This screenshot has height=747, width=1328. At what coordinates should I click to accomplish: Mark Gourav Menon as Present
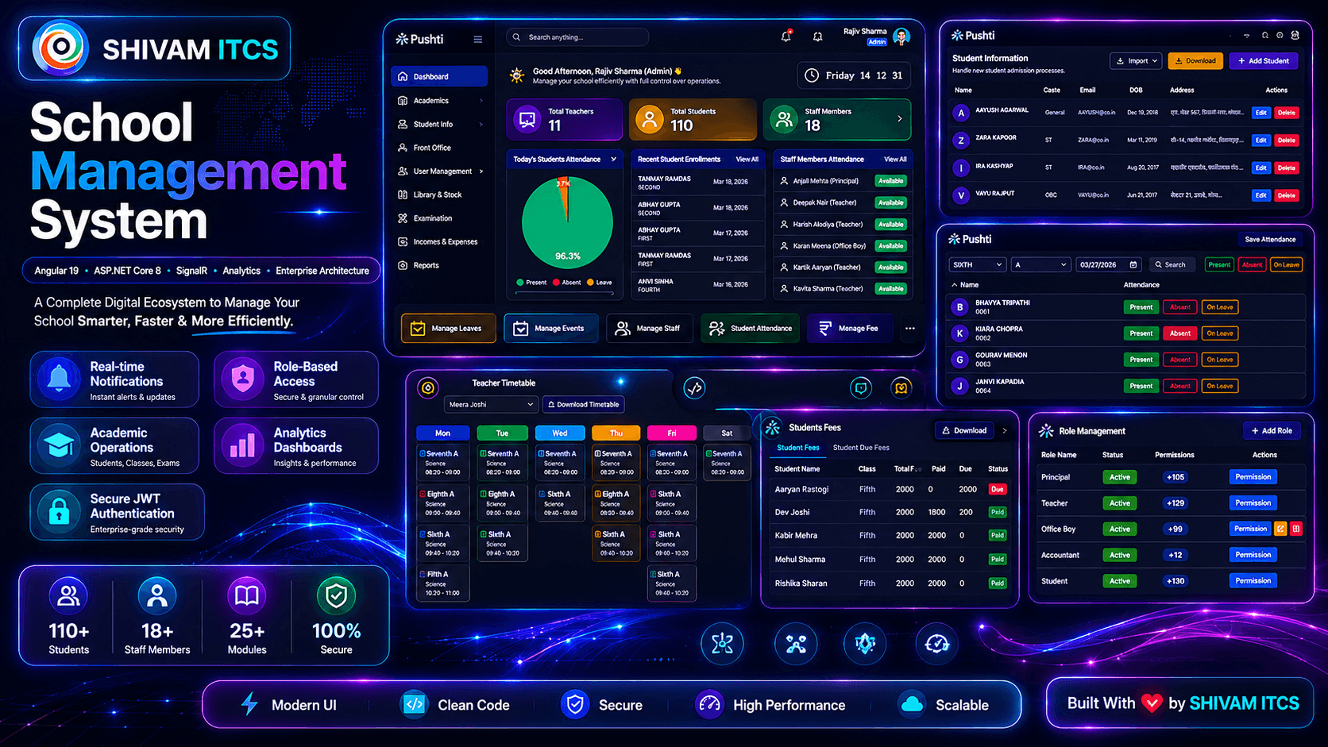1141,360
